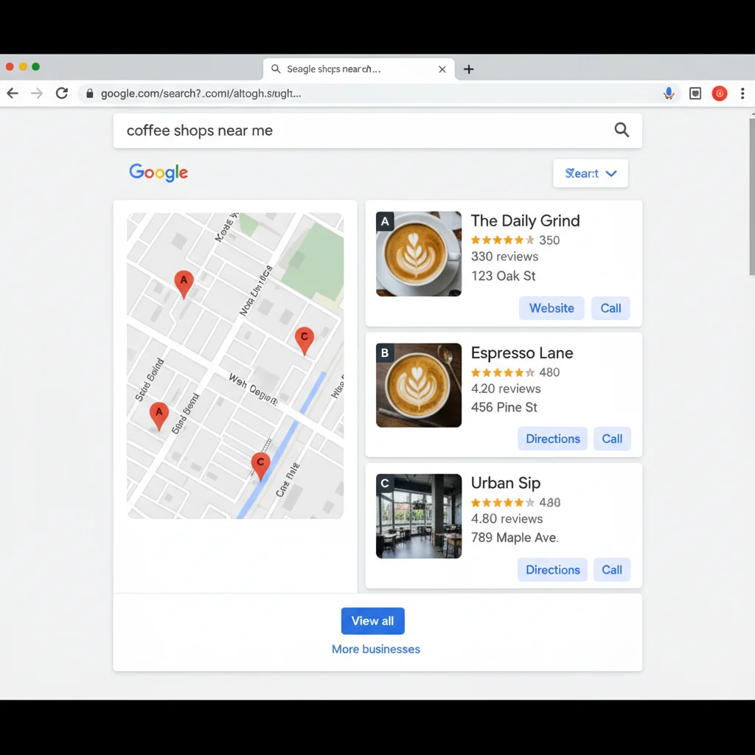Click the 4.20 reviews text

pyautogui.click(x=506, y=389)
